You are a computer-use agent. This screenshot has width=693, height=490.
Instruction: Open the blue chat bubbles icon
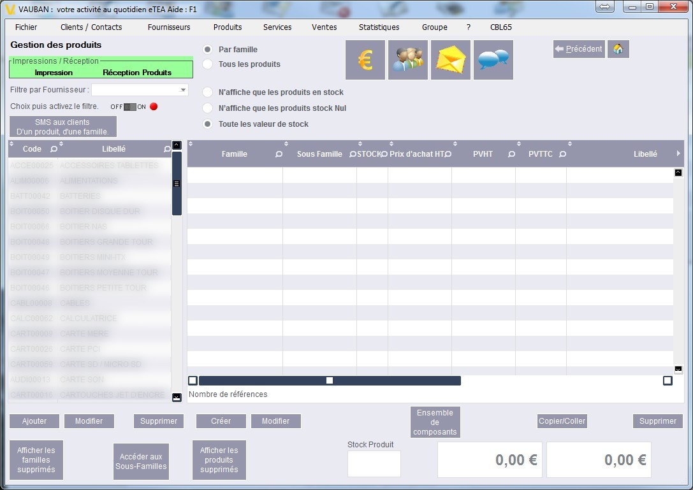point(493,60)
